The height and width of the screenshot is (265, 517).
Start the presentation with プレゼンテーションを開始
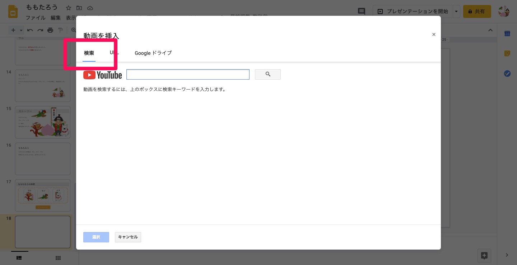point(413,11)
